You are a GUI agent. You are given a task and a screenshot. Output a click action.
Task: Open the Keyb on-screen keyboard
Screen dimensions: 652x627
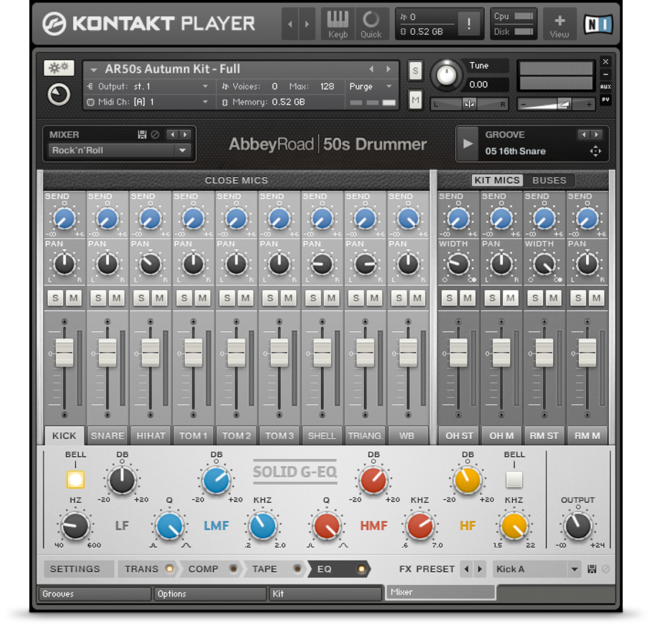(338, 24)
